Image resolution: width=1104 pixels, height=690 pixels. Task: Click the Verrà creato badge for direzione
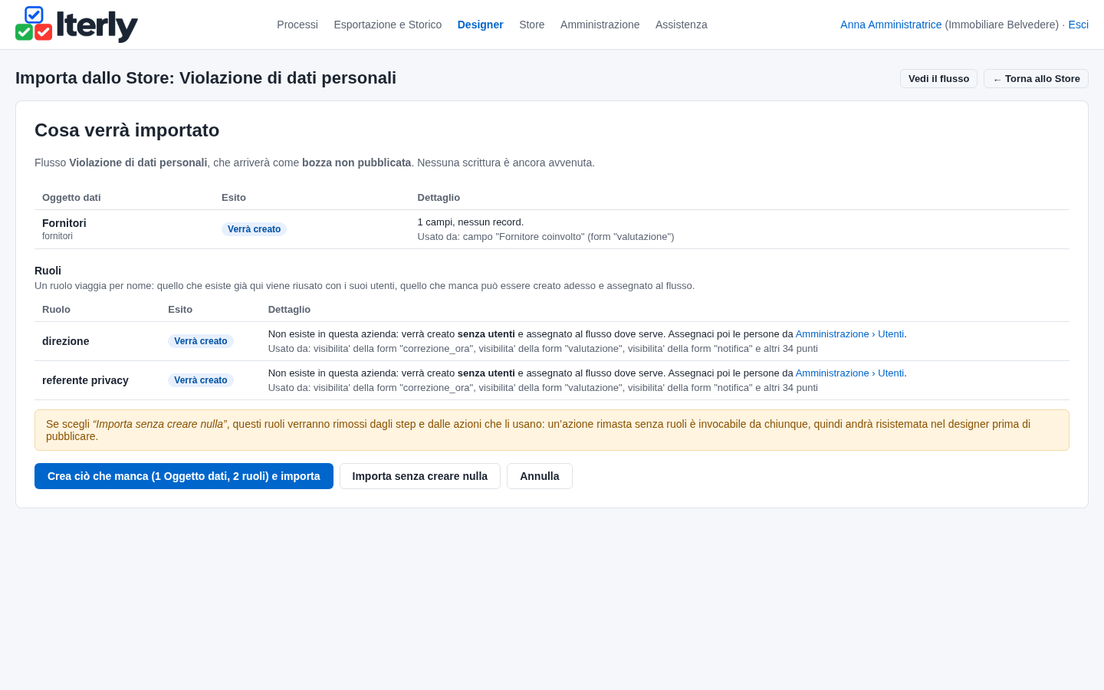201,341
